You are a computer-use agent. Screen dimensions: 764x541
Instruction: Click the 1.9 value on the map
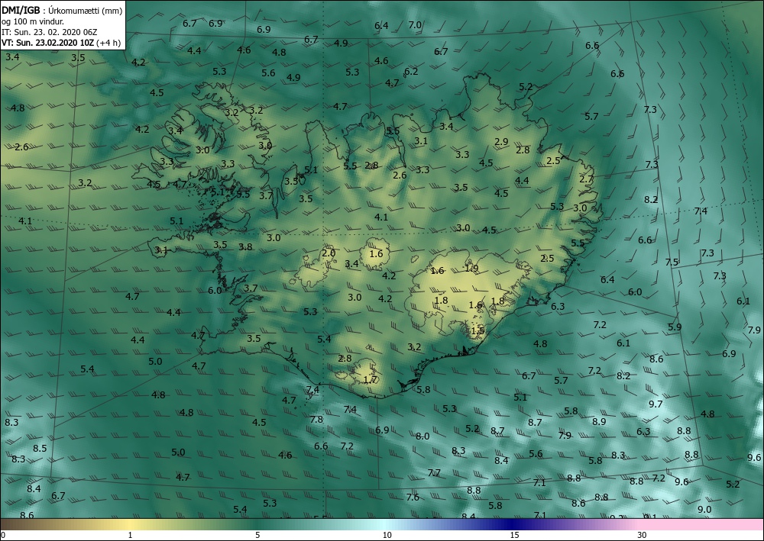[x=471, y=268]
